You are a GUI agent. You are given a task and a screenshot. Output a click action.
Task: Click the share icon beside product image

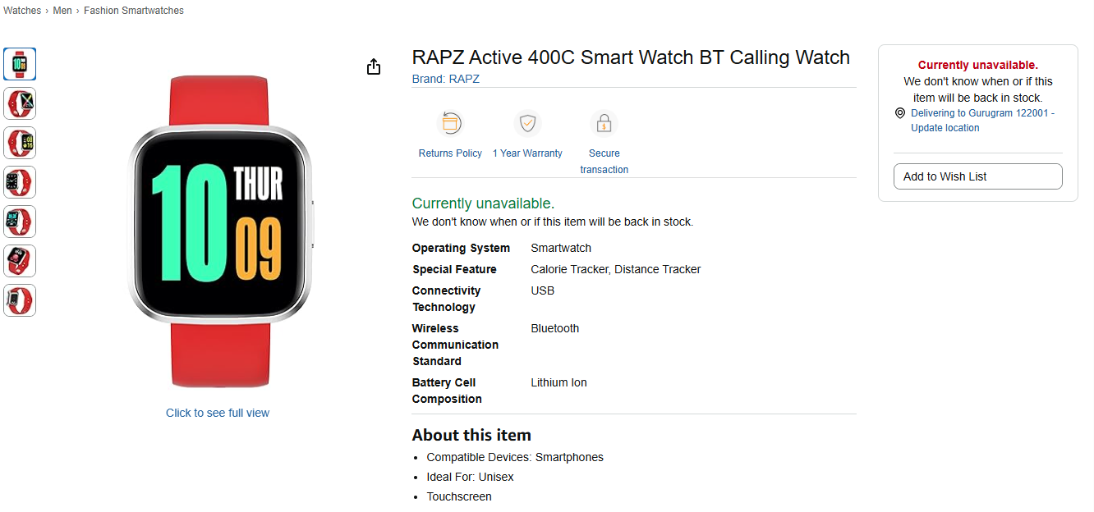(374, 66)
